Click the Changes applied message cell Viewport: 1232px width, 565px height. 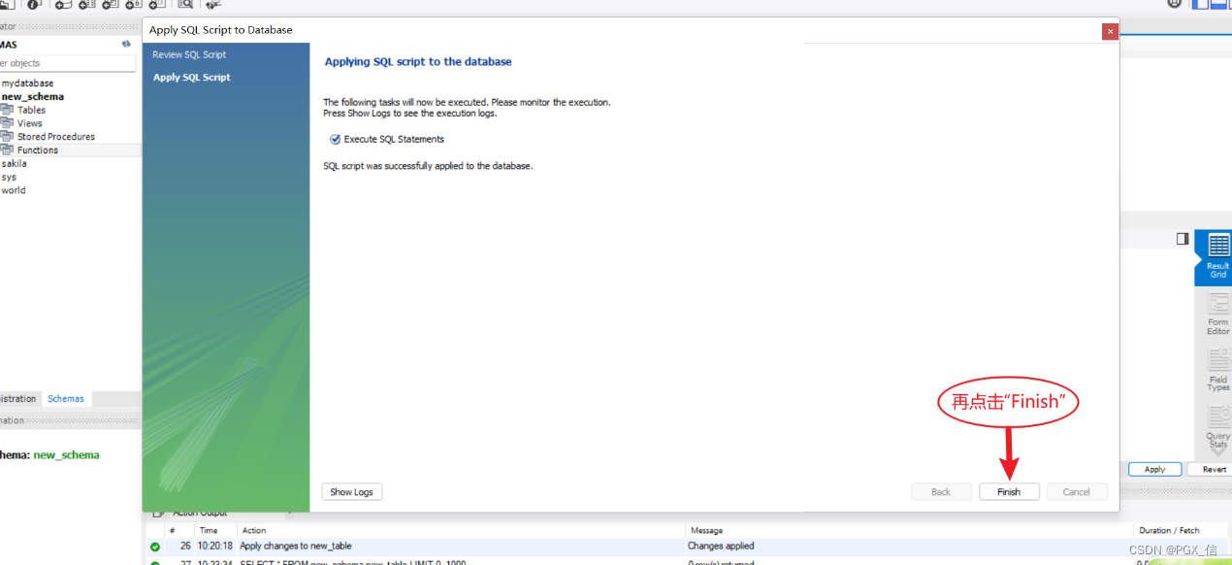(x=721, y=547)
